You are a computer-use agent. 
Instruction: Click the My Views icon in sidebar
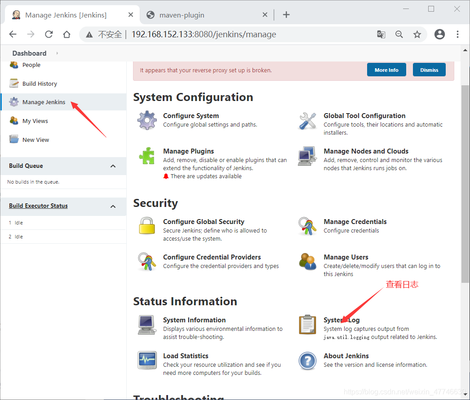point(14,120)
